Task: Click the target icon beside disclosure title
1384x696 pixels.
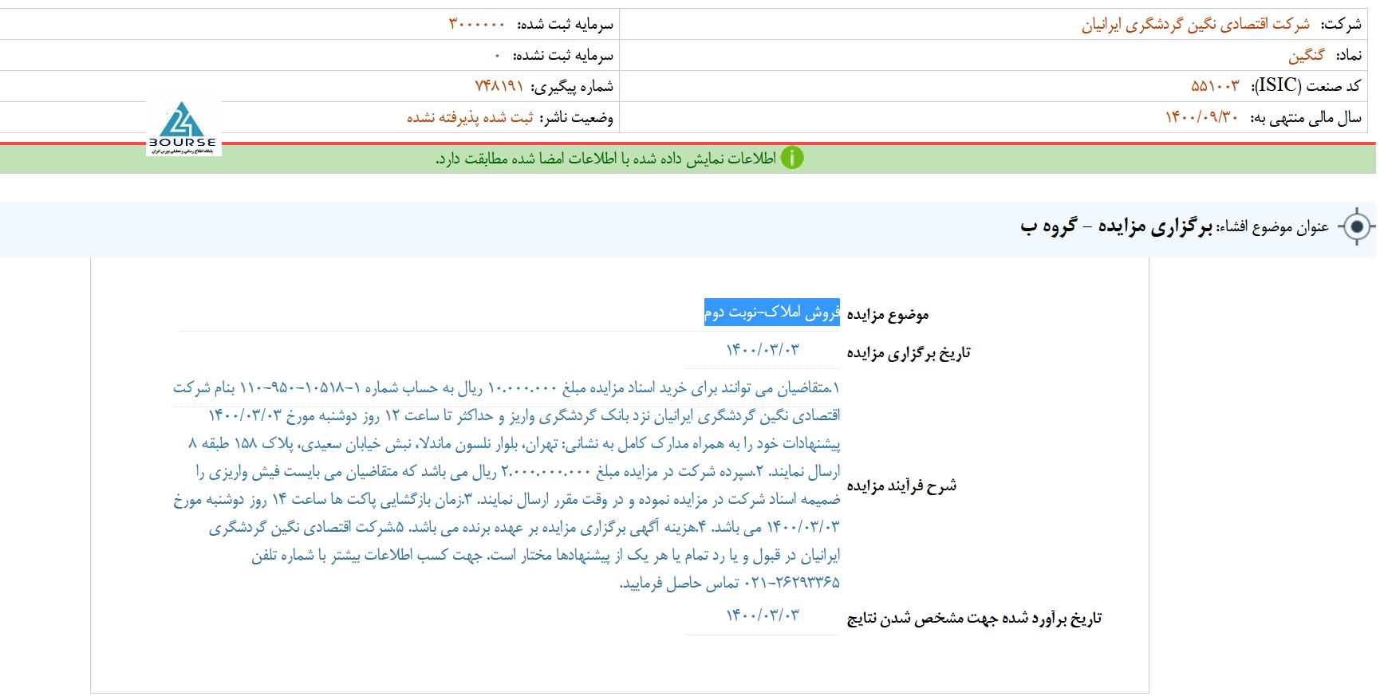Action: coord(1356,227)
